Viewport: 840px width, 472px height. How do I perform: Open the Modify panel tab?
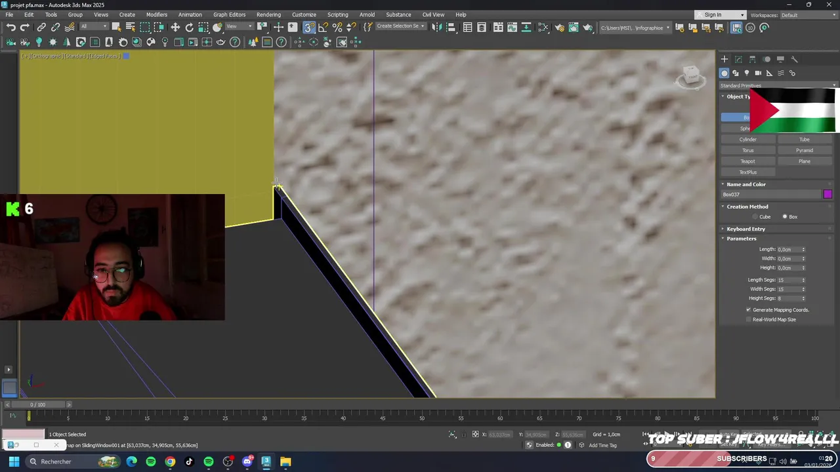738,59
